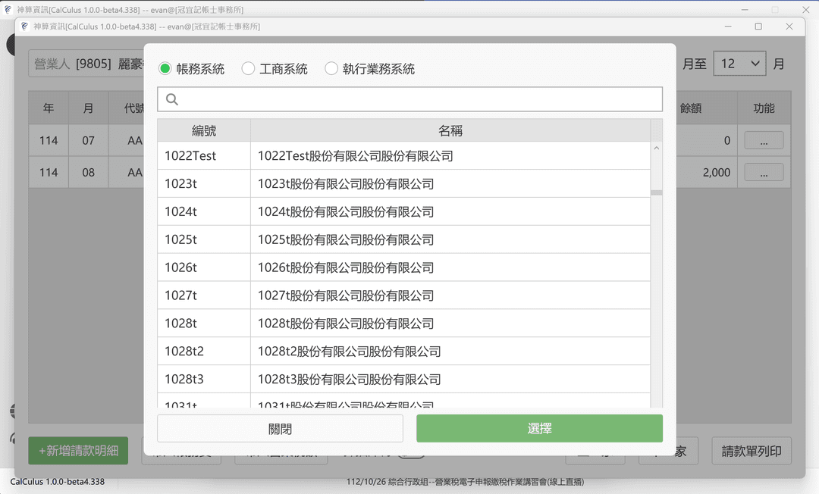The height and width of the screenshot is (494, 819).
Task: Sort by the 編號 column header
Action: tap(204, 130)
